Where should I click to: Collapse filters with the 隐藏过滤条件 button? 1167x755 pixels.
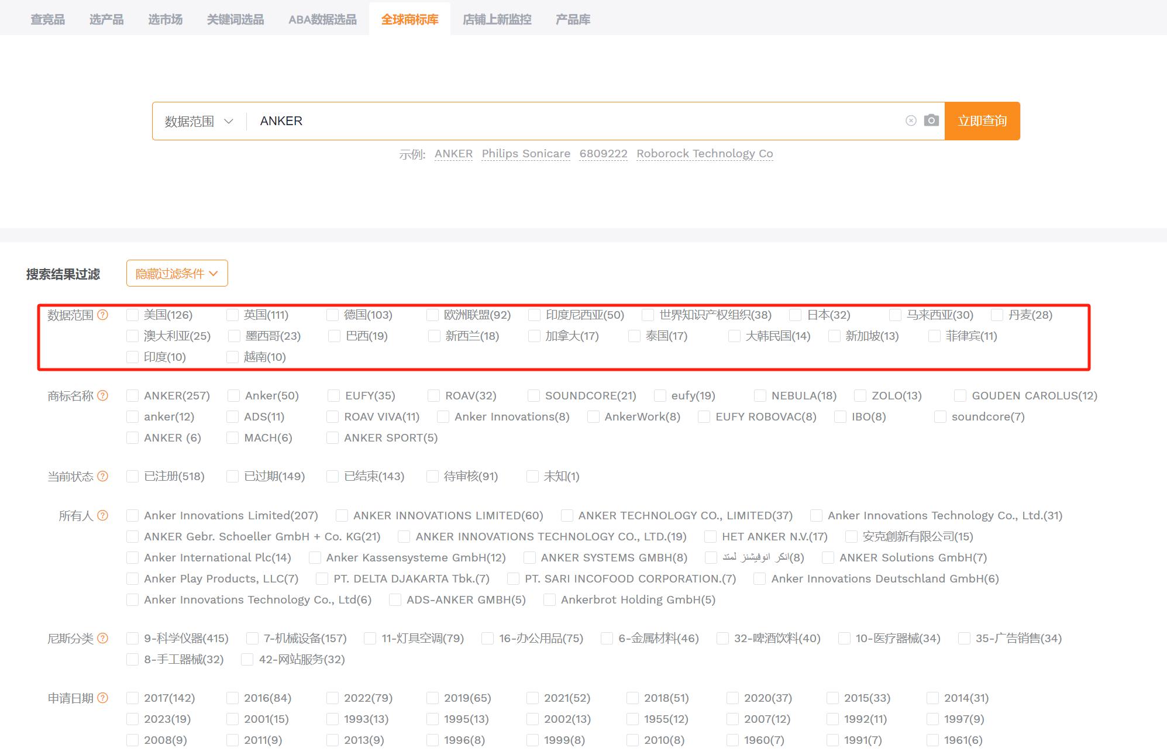[177, 273]
